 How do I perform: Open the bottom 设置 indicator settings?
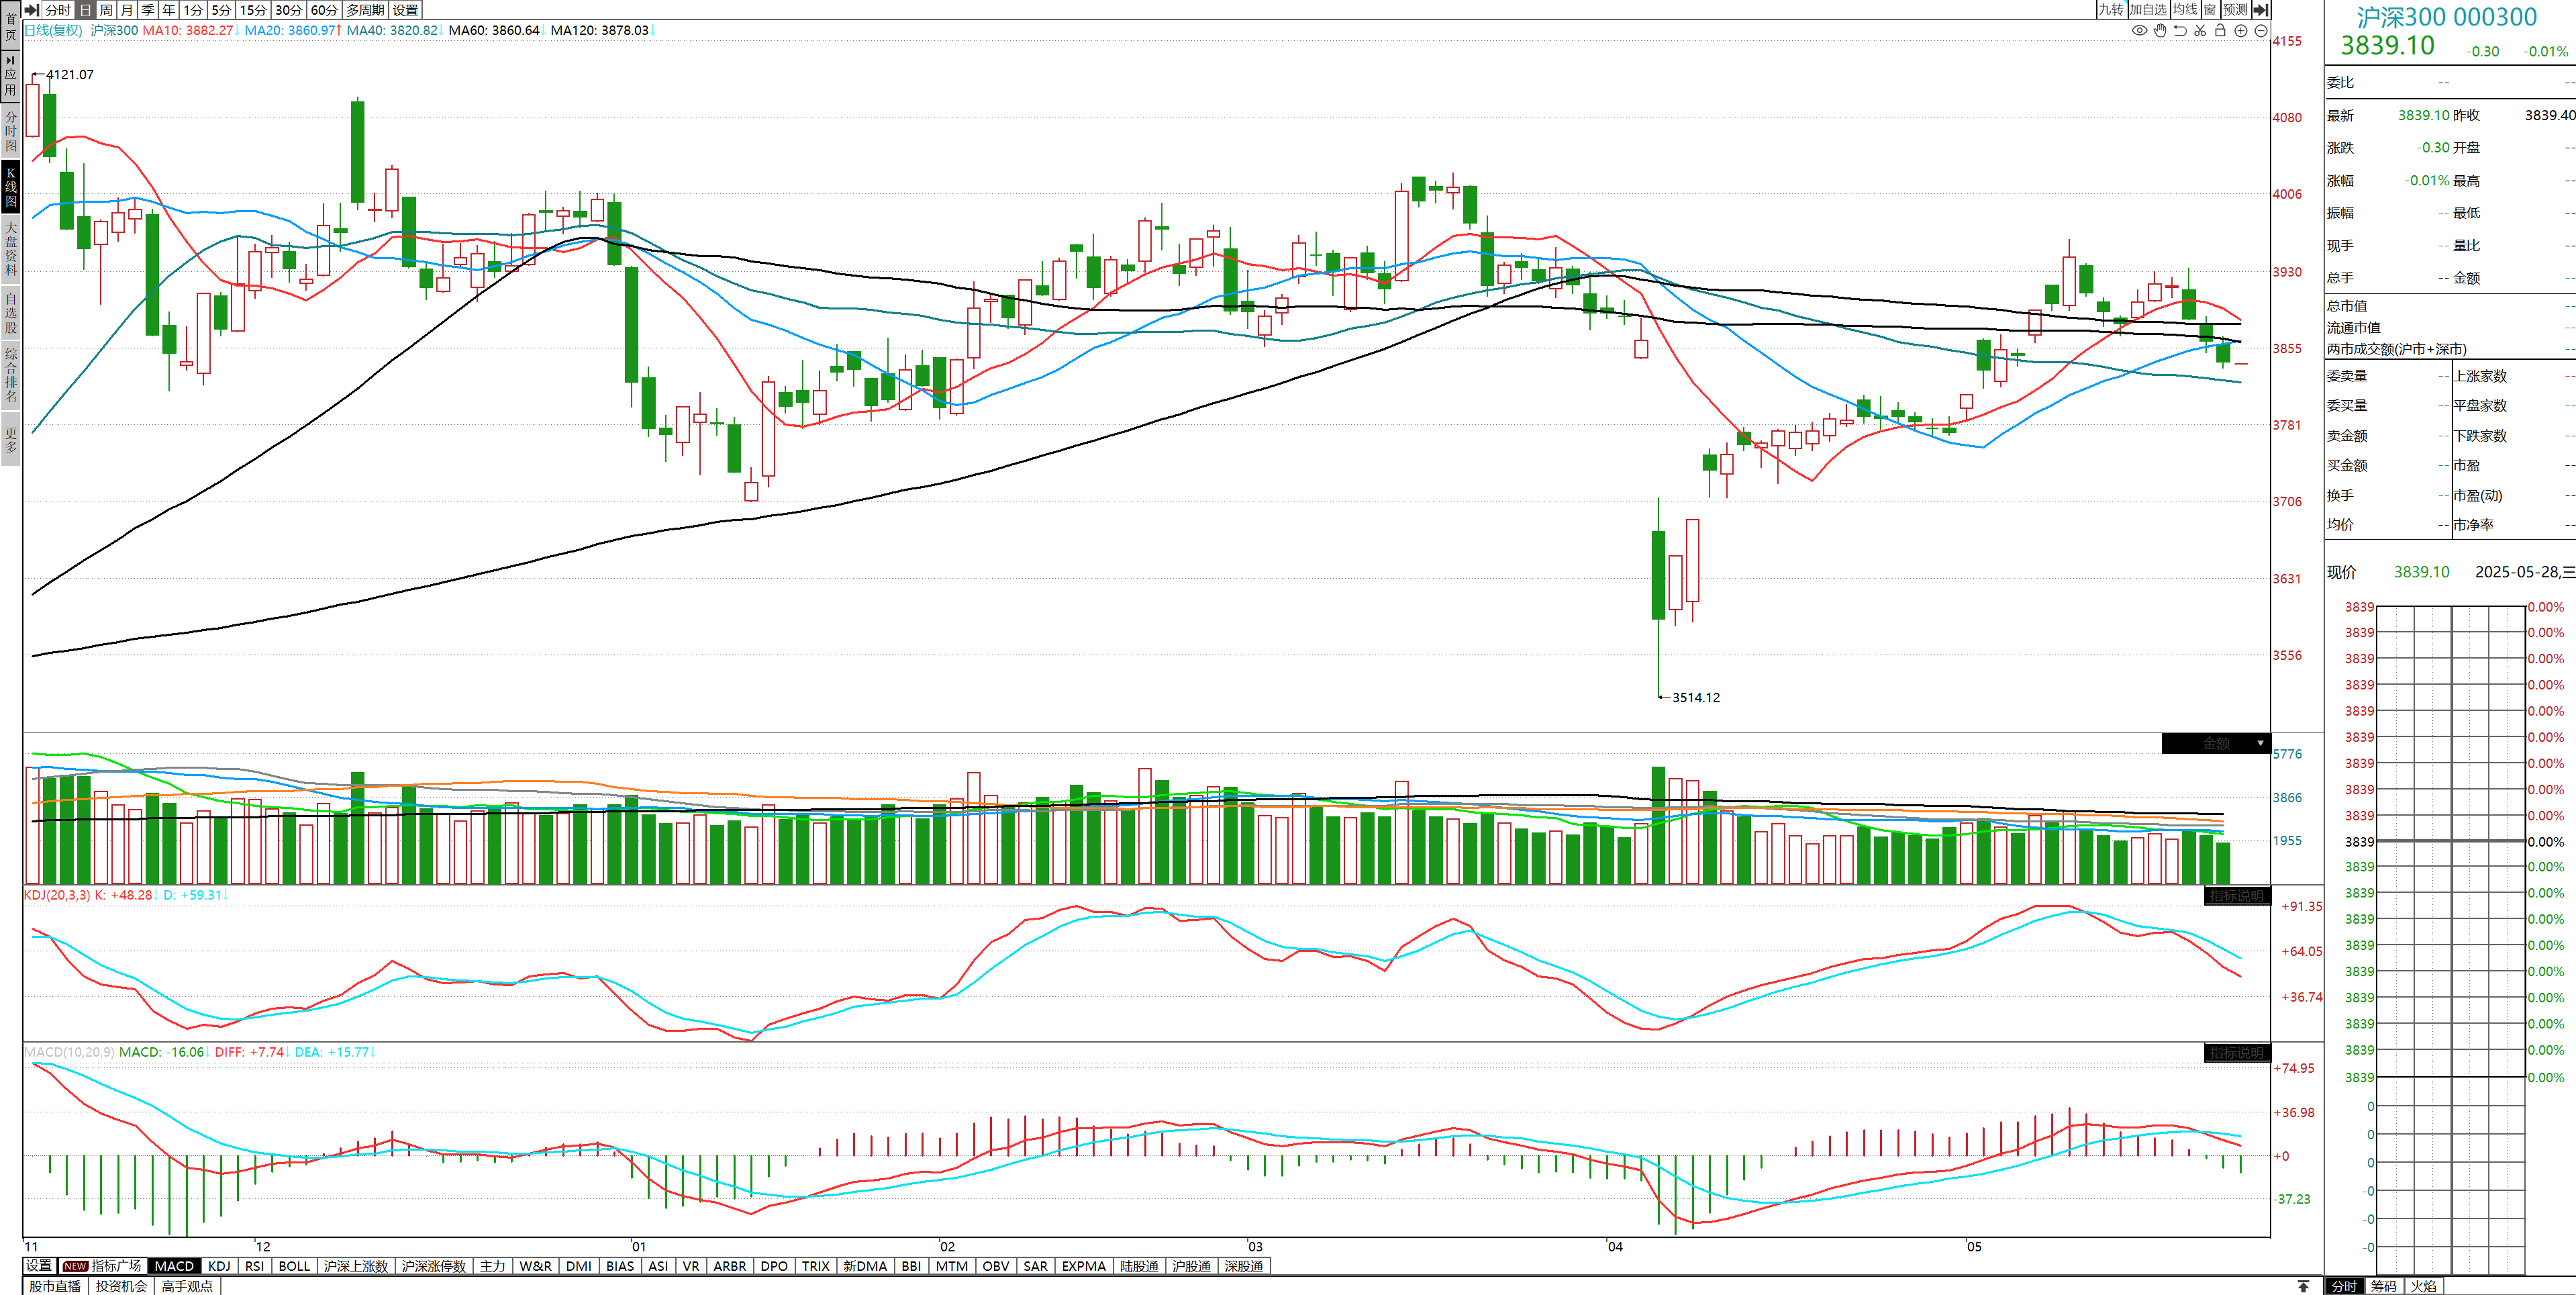[39, 1266]
